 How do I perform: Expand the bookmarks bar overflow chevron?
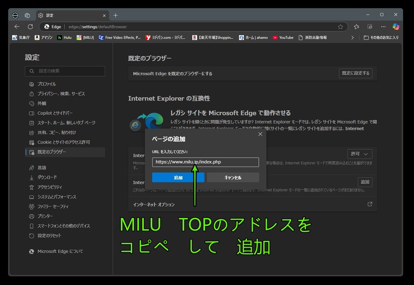tap(352, 38)
